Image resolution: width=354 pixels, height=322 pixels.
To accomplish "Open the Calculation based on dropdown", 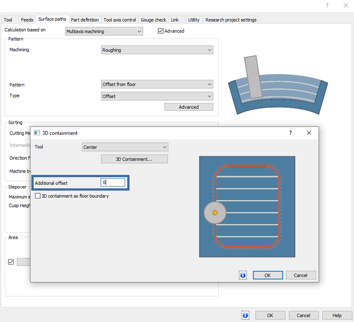I will 104,31.
